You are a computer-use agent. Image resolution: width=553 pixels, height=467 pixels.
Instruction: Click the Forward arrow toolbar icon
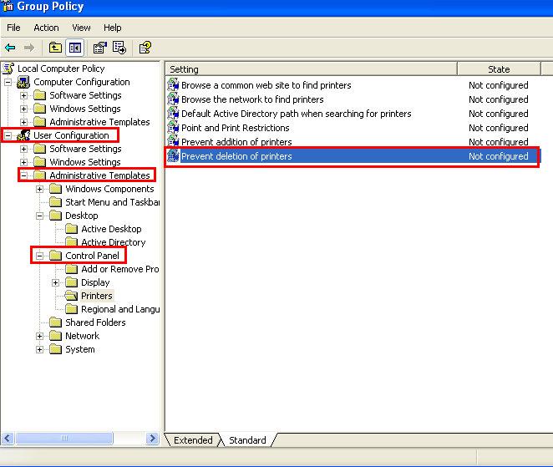(29, 48)
